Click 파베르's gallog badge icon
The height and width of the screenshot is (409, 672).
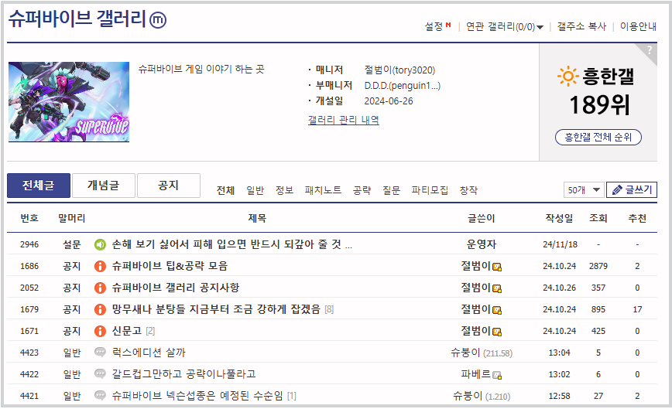click(497, 376)
